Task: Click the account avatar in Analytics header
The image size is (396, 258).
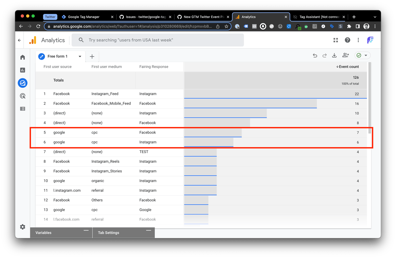Action: (x=370, y=40)
